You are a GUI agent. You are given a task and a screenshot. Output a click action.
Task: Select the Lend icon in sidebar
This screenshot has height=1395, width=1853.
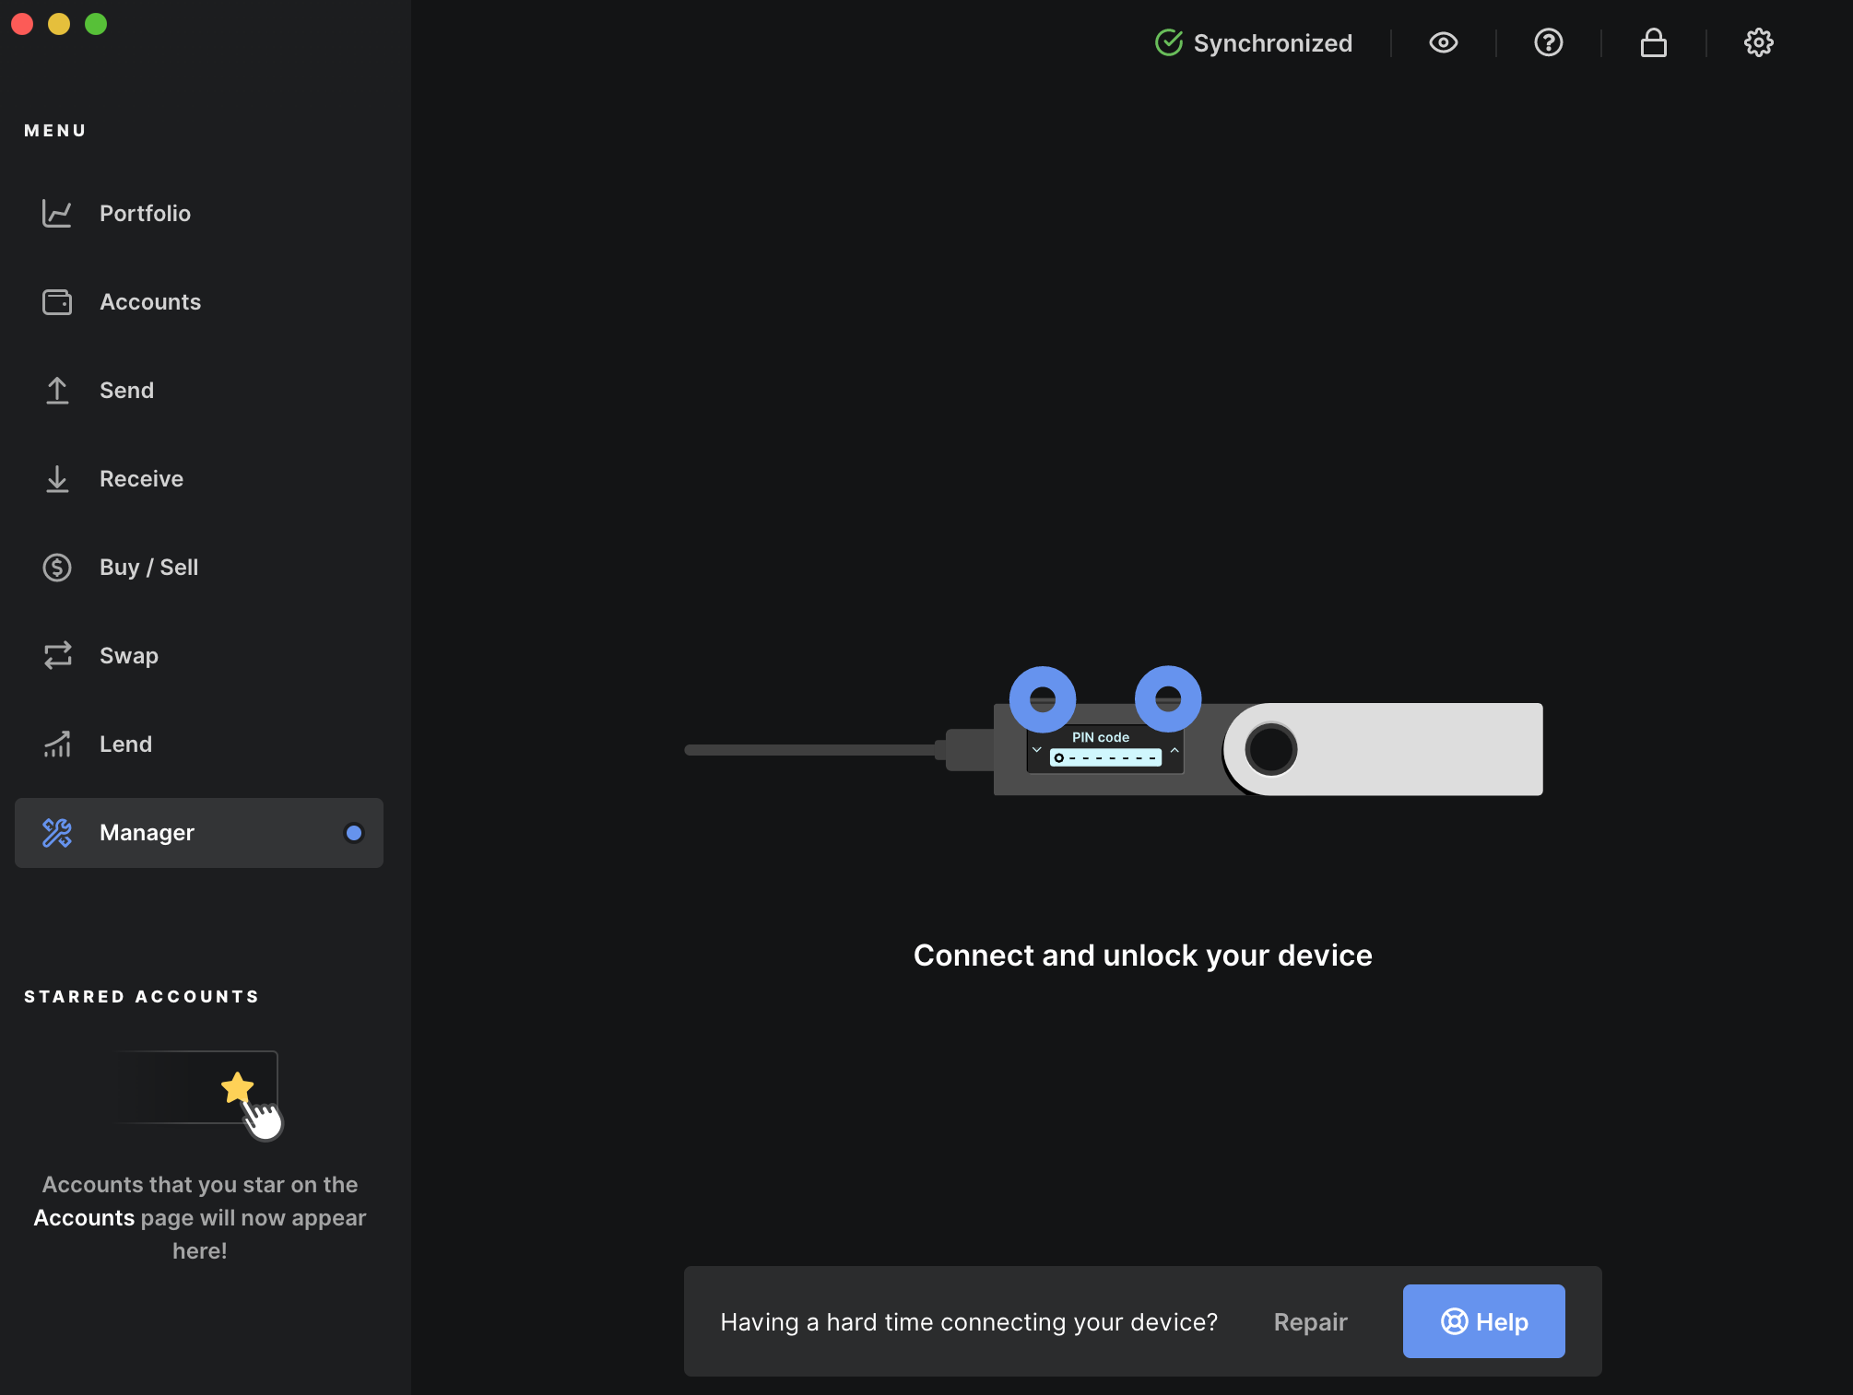coord(55,743)
